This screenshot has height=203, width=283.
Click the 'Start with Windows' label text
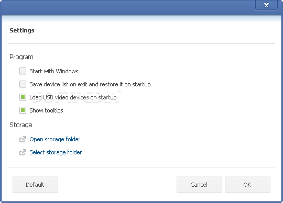pyautogui.click(x=54, y=71)
